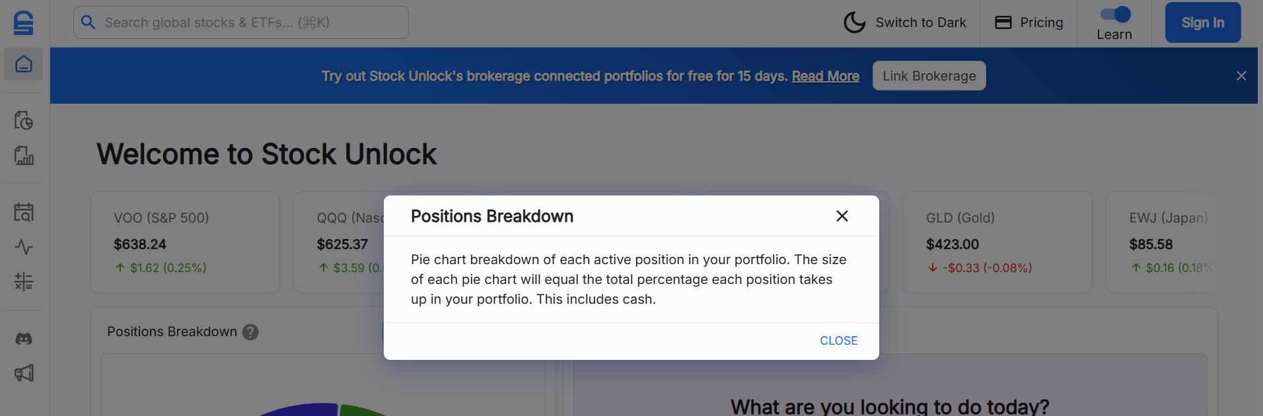Open the comparison tool sidebar icon
1263x416 pixels.
click(x=23, y=282)
